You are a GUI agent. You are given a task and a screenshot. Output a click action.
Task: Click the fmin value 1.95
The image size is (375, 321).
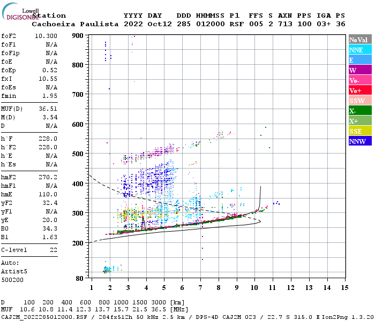pyautogui.click(x=50, y=96)
